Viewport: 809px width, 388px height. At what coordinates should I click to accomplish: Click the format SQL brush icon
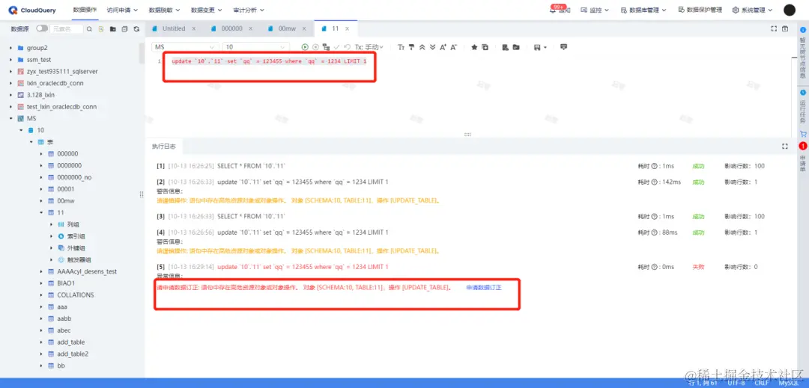[x=412, y=47]
